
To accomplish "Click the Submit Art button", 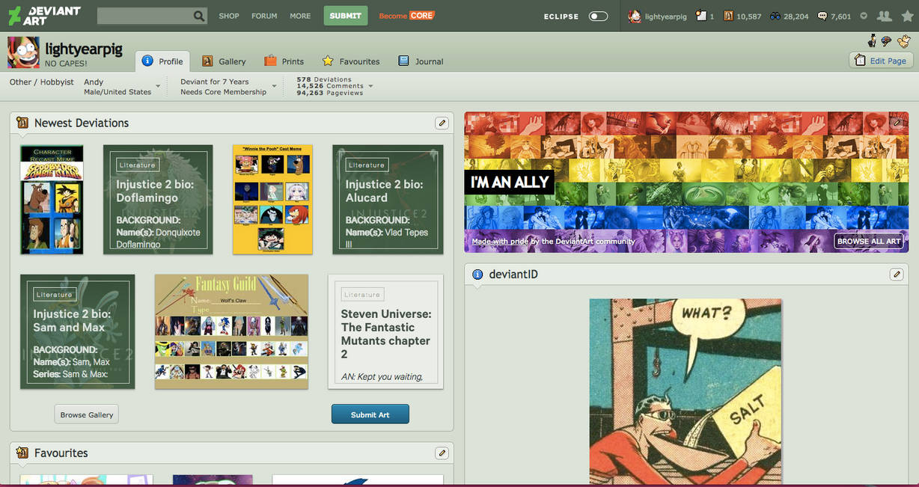I will [x=370, y=414].
